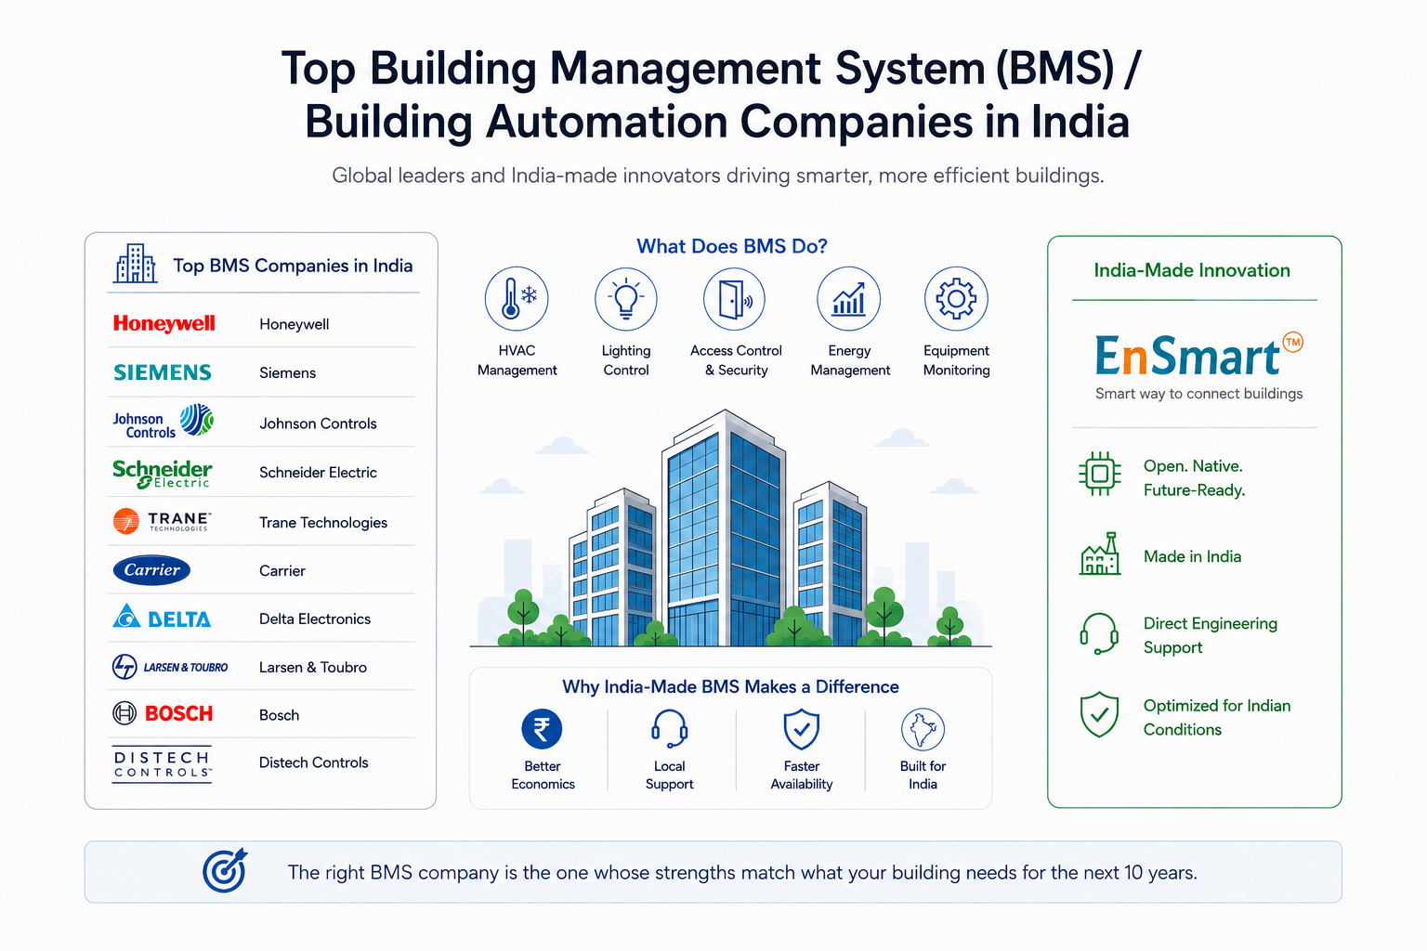Click the Equipment Monitoring gear icon
Image resolution: width=1427 pixels, height=951 pixels.
[956, 299]
